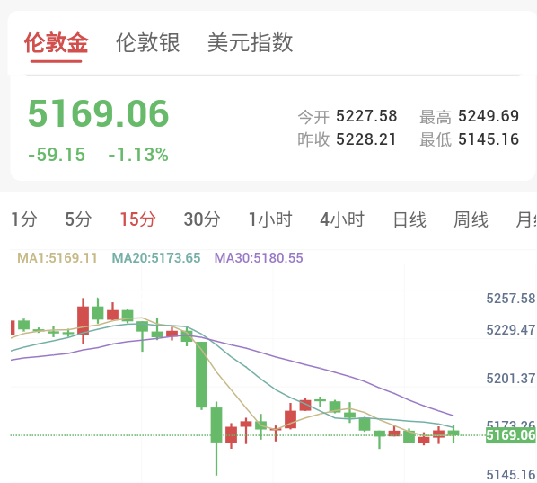The height and width of the screenshot is (483, 537).
Task: Show the 4小时 candlestick chart
Action: coord(342,219)
